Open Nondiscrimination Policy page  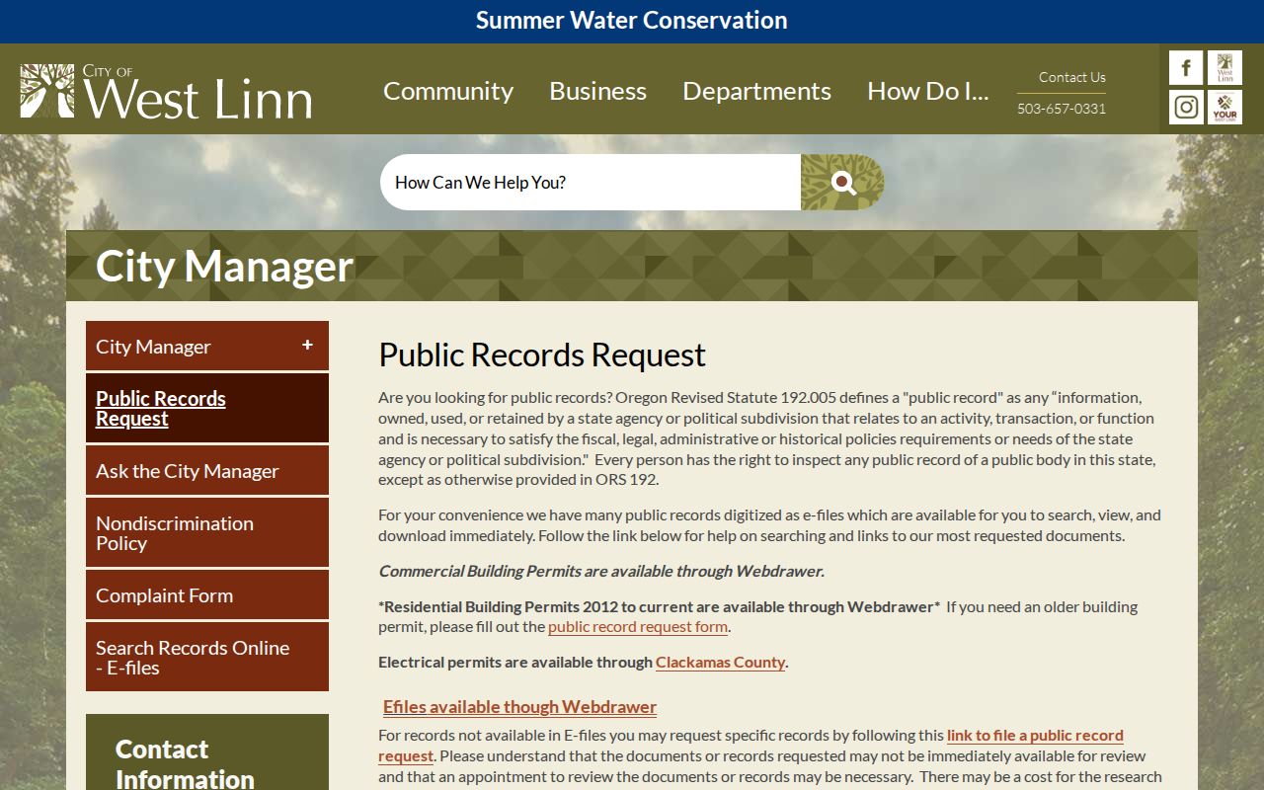207,533
